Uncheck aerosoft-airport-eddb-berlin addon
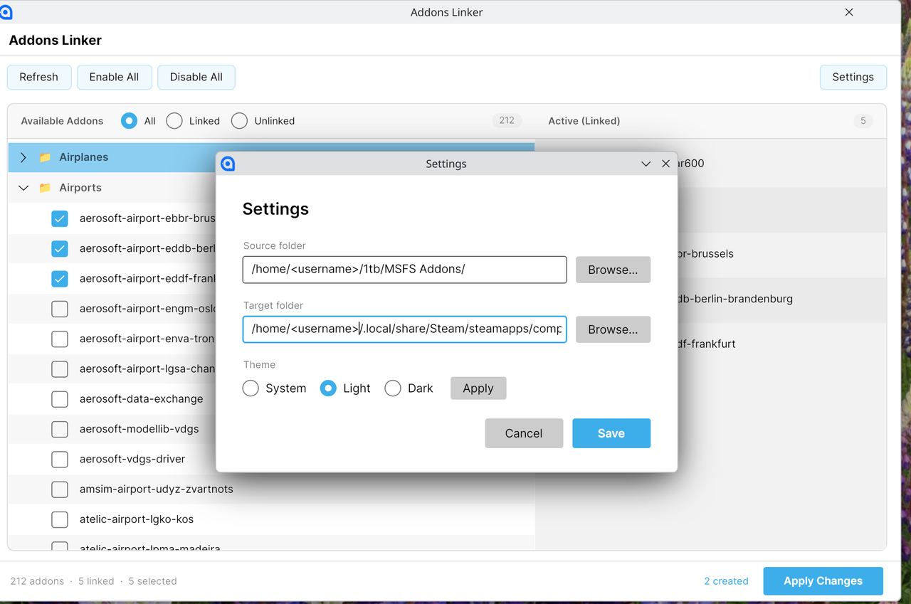 (60, 249)
